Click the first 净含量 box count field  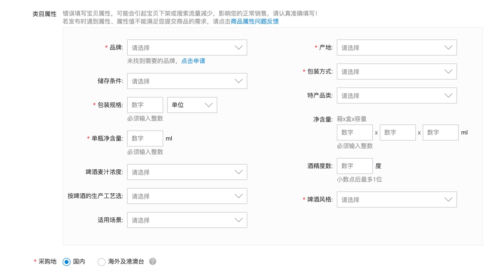355,132
